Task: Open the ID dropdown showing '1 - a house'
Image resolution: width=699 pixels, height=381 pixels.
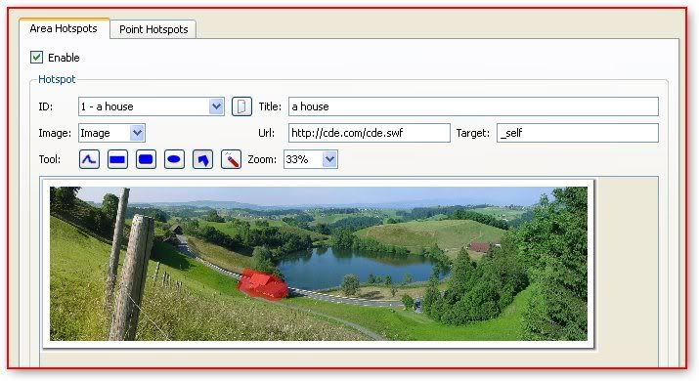Action: pos(152,106)
